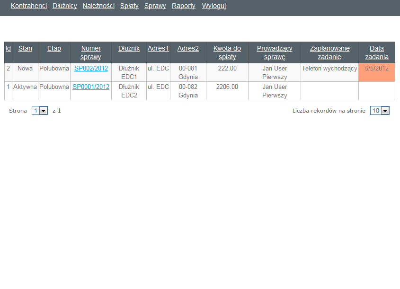Select Polubowna cell in the Aktywna row
This screenshot has height=289, width=400.
54,91
